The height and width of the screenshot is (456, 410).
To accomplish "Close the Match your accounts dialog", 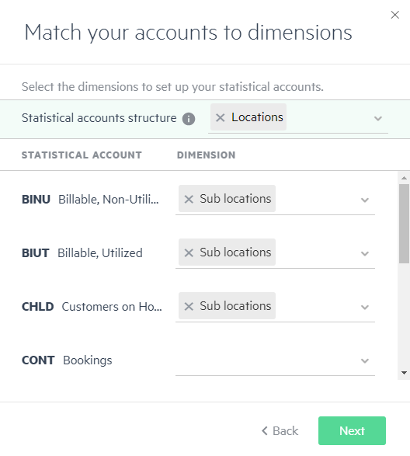I will pyautogui.click(x=394, y=15).
